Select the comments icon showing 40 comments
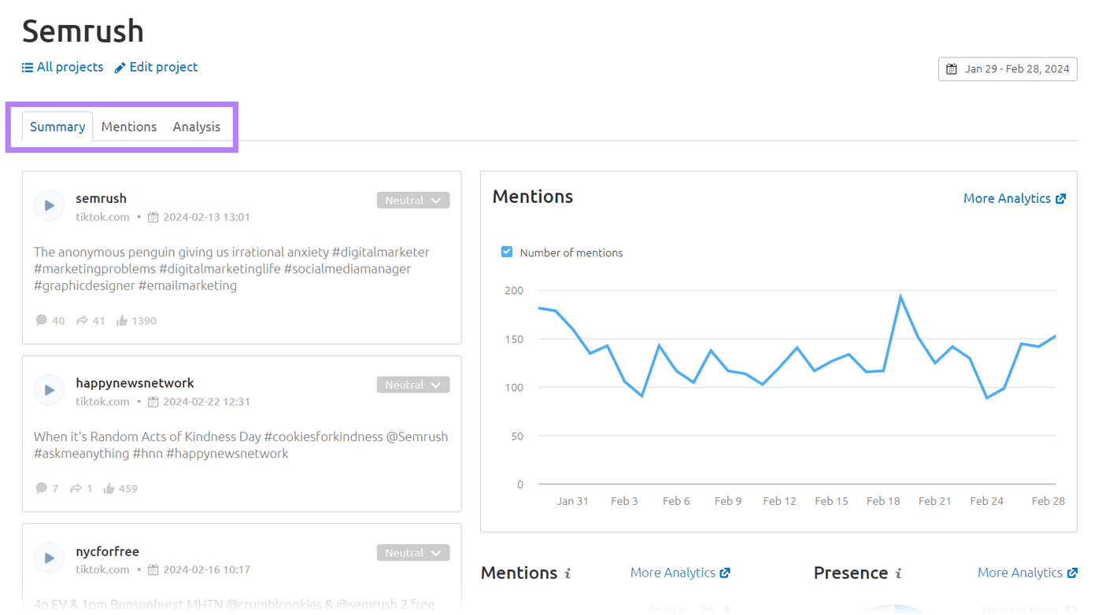The image size is (1102, 615). (42, 320)
